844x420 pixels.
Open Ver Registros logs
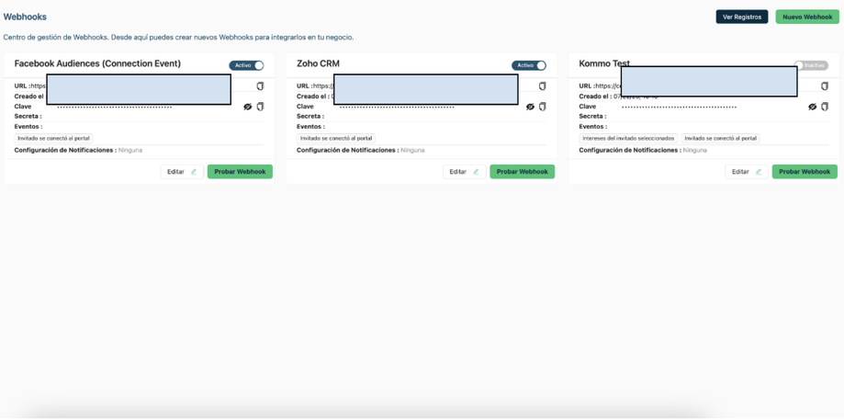coord(742,17)
